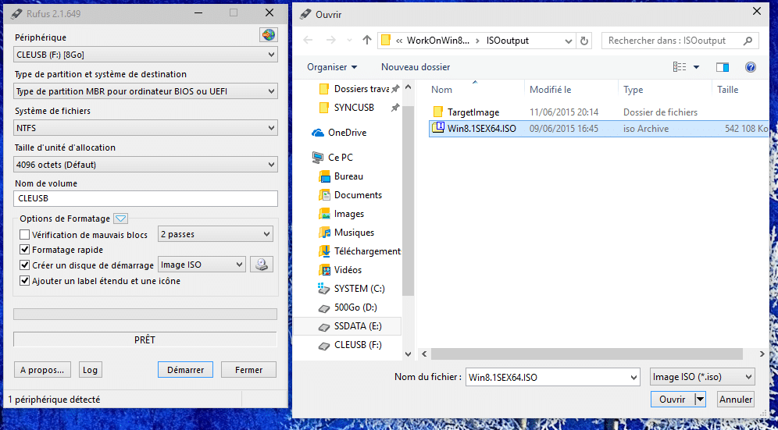Viewport: 778px width, 430px height.
Task: Toggle the Options de Formatage expander arrow
Action: (x=121, y=219)
